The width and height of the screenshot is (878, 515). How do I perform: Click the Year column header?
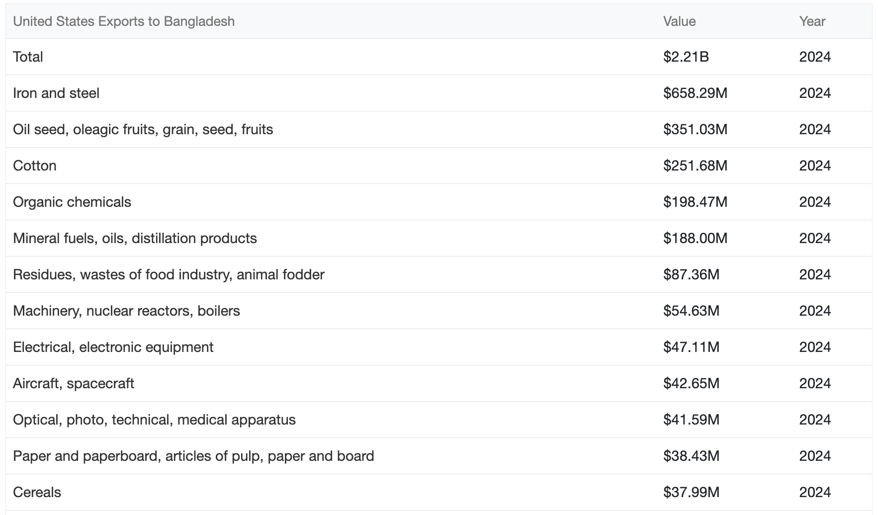(812, 21)
